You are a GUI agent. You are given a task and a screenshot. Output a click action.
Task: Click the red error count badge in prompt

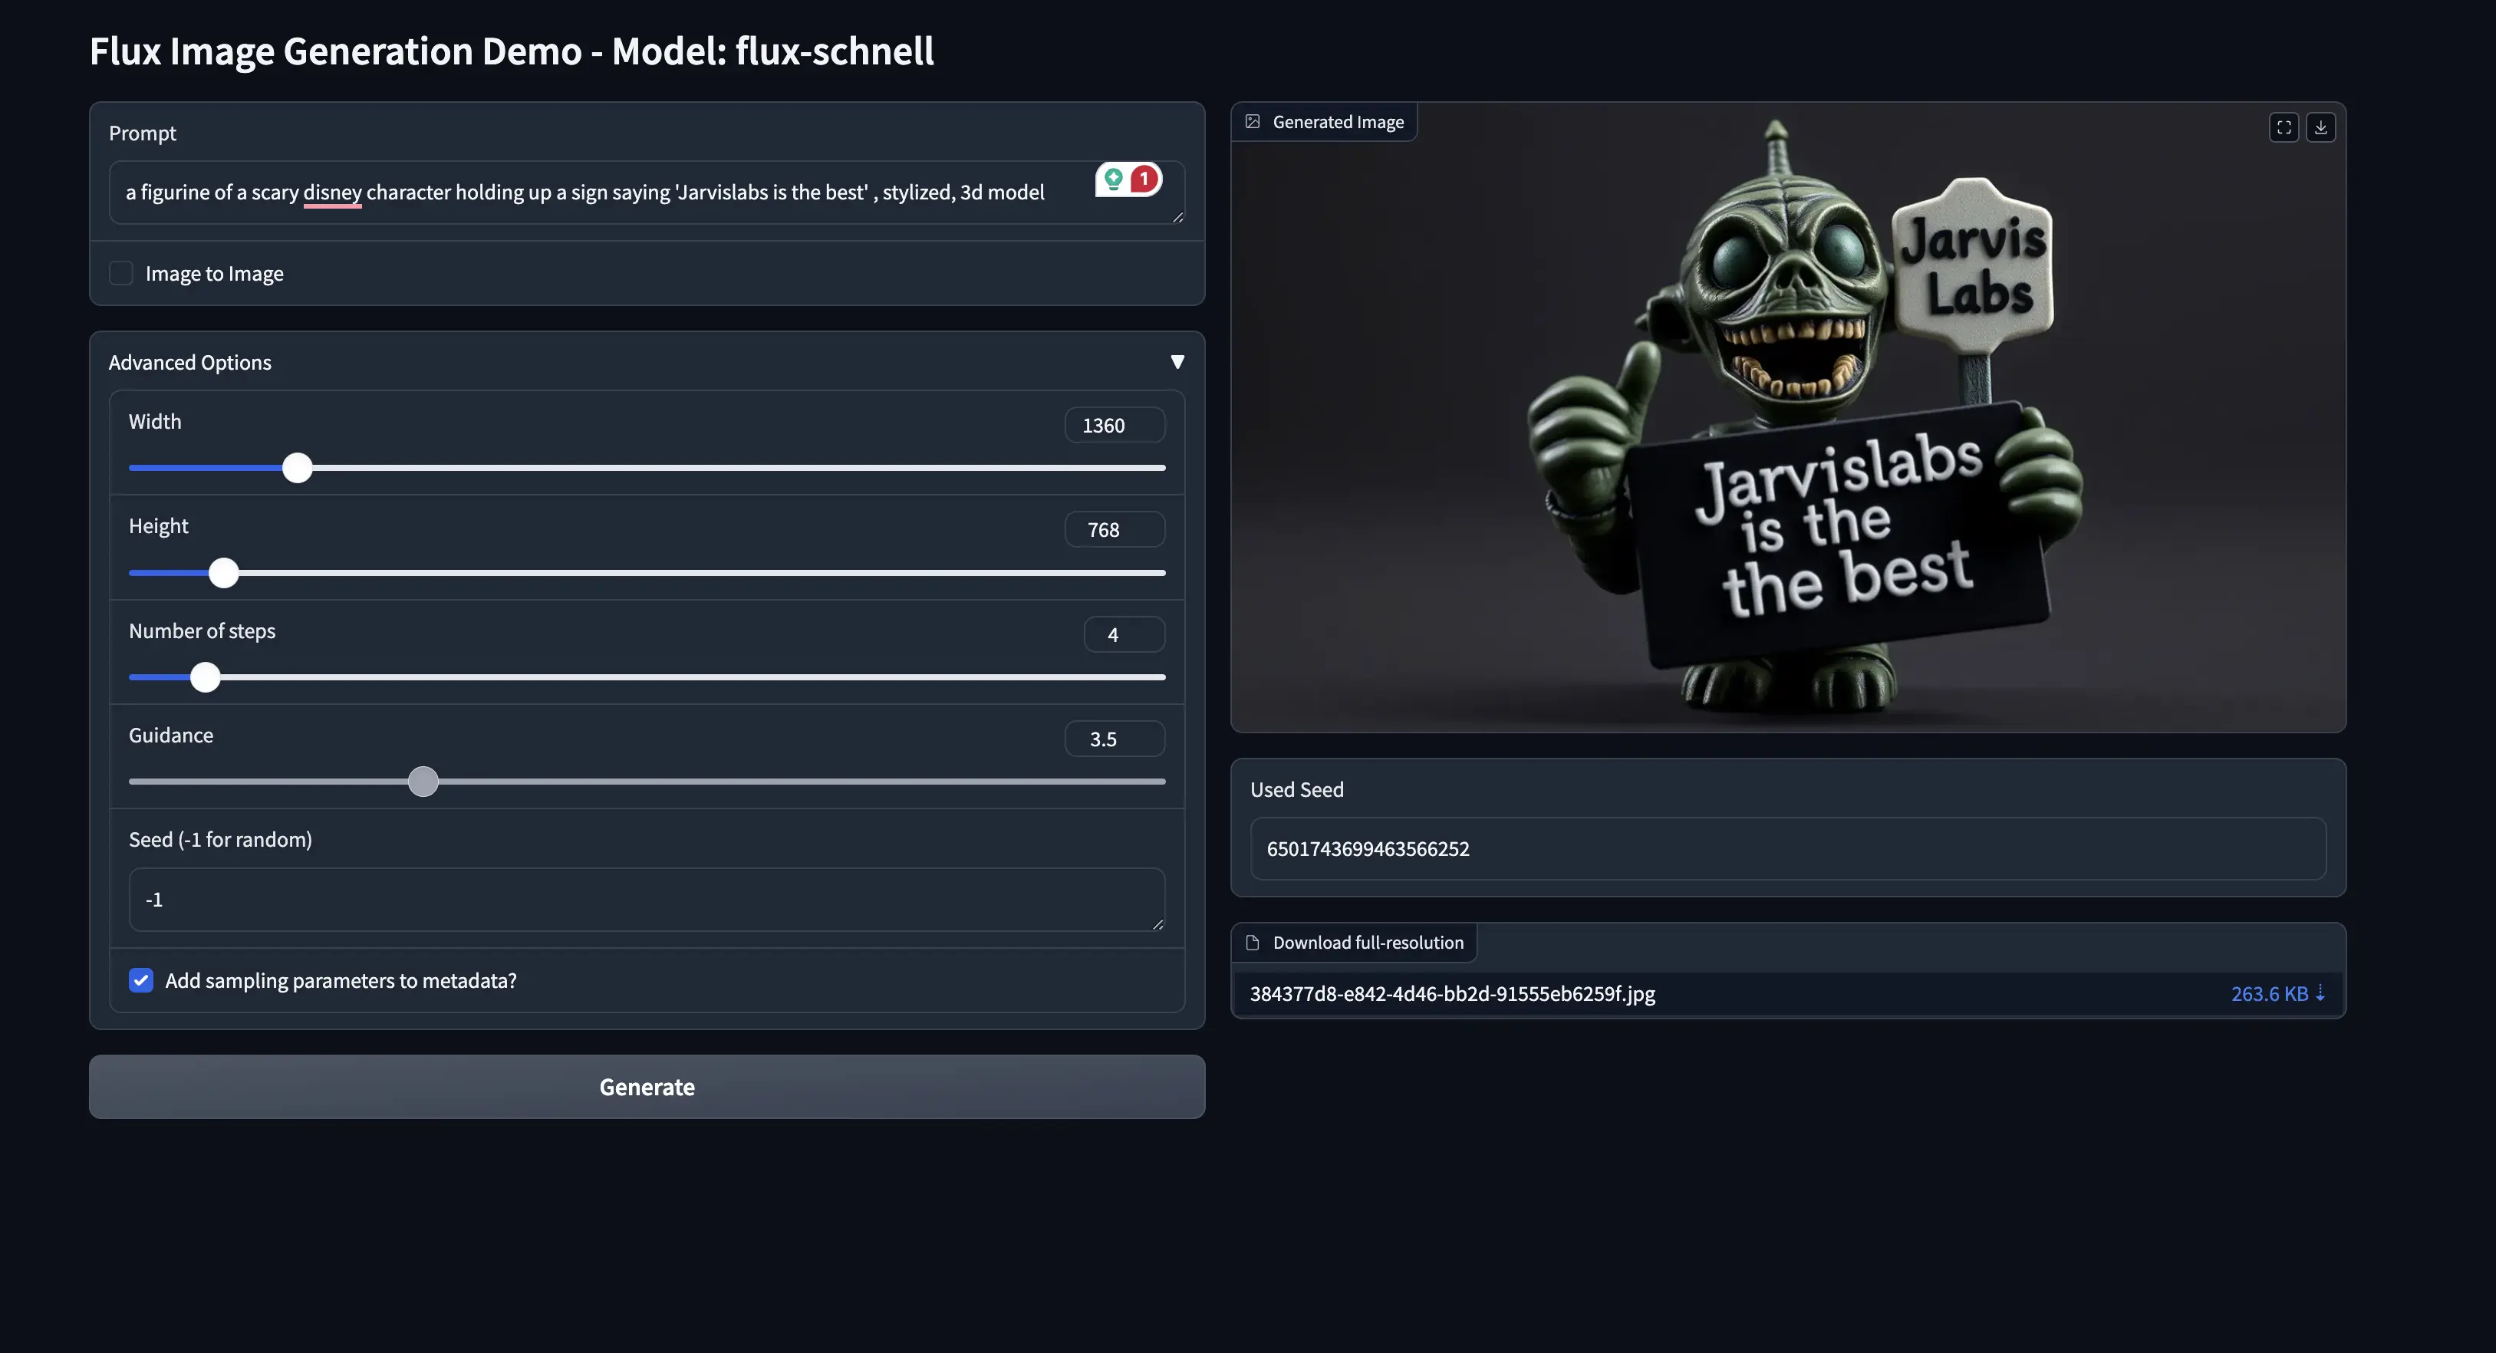(x=1144, y=179)
